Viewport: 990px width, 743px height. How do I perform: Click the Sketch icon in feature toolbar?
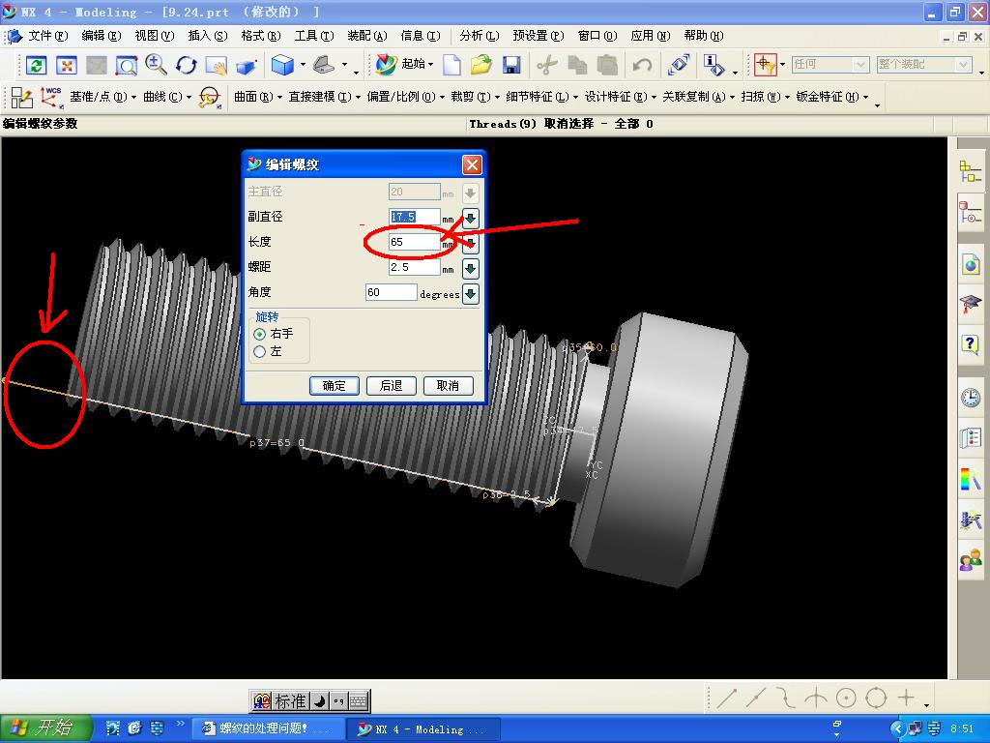click(22, 98)
